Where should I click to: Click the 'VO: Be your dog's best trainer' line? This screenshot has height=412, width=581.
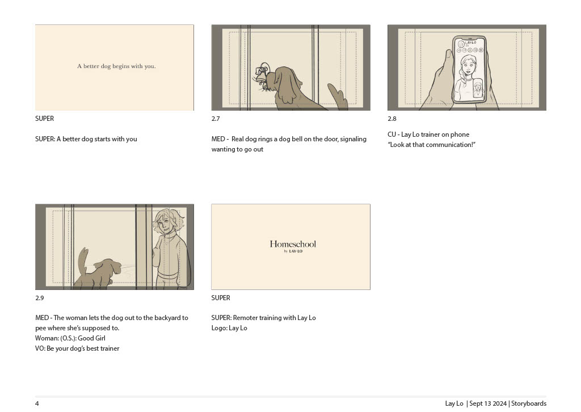pos(77,348)
